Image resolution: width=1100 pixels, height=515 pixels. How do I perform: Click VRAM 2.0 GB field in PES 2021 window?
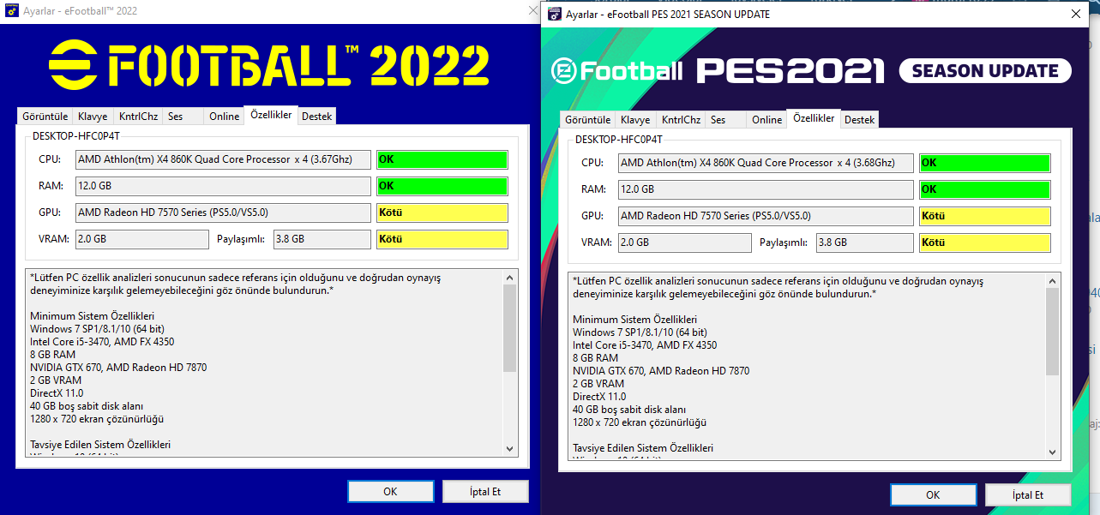[685, 243]
